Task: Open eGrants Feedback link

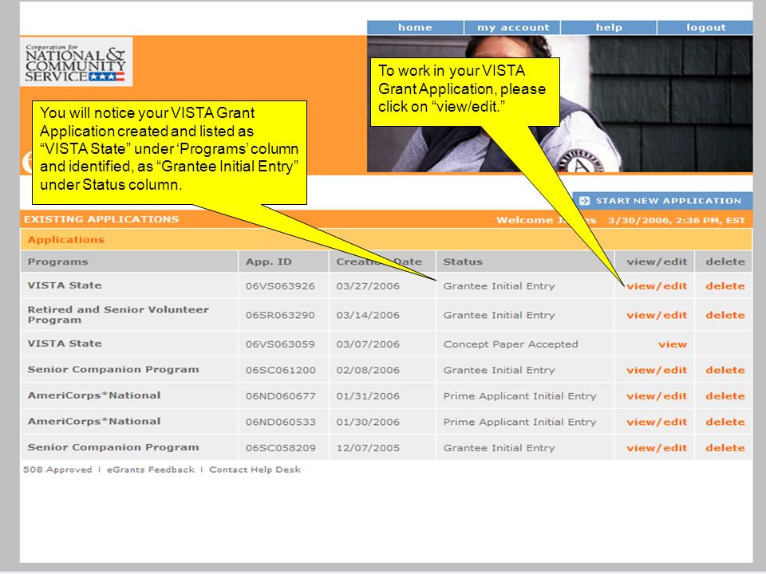Action: click(151, 470)
